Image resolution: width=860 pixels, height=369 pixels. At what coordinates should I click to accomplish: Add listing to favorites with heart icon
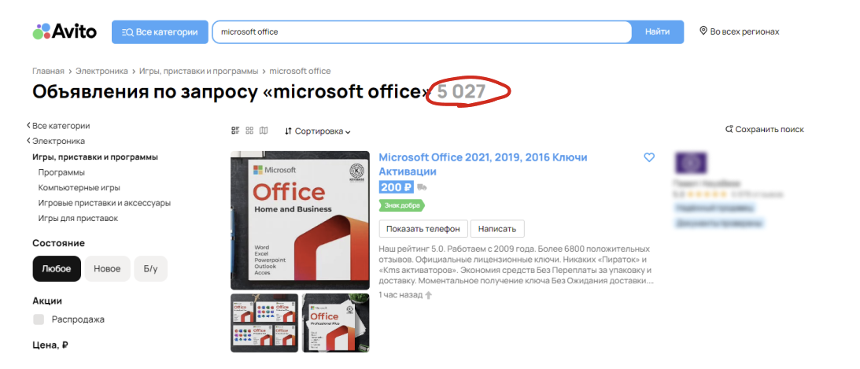(x=649, y=157)
